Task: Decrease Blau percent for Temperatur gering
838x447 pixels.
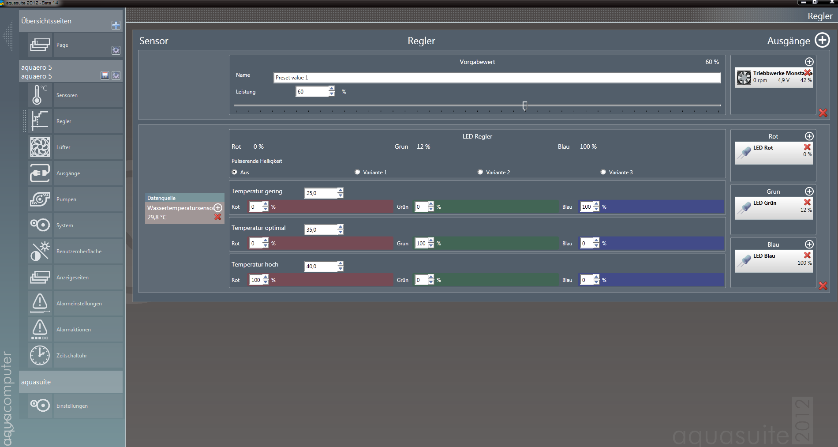Action: click(x=596, y=209)
